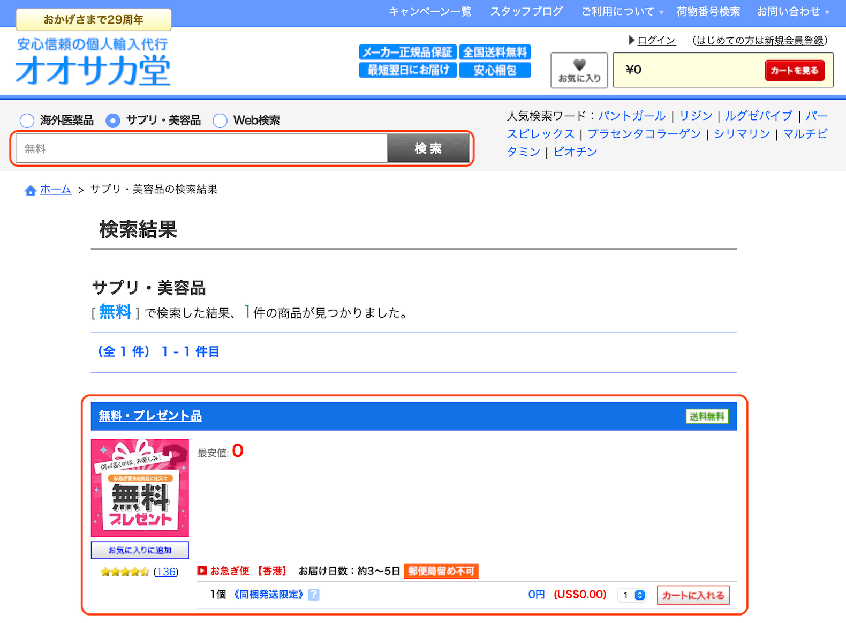
Task: Click the home icon in breadcrumb
Action: pyautogui.click(x=31, y=190)
